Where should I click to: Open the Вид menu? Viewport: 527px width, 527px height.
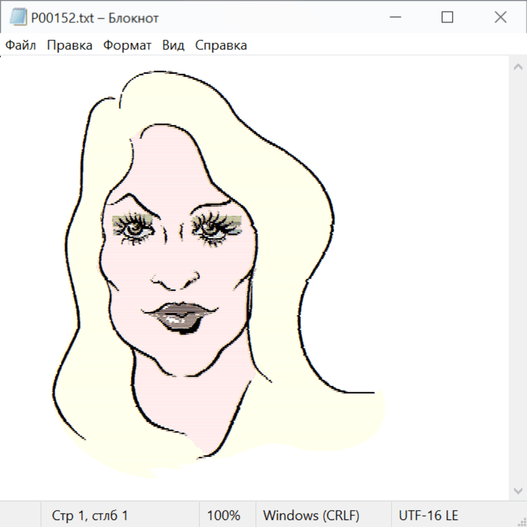click(x=173, y=46)
